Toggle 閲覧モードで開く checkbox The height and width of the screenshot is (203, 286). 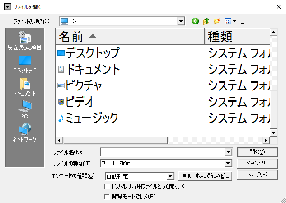coord(107,197)
